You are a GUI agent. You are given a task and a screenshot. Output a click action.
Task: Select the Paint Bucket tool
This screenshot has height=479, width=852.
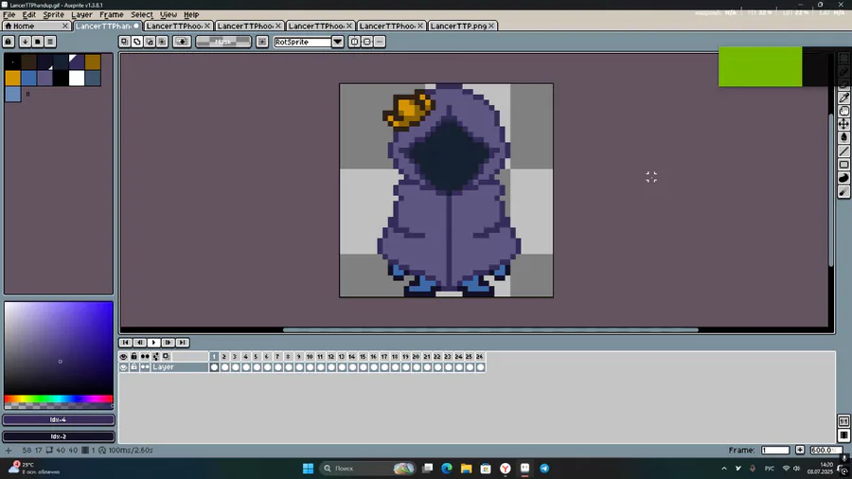click(x=843, y=138)
